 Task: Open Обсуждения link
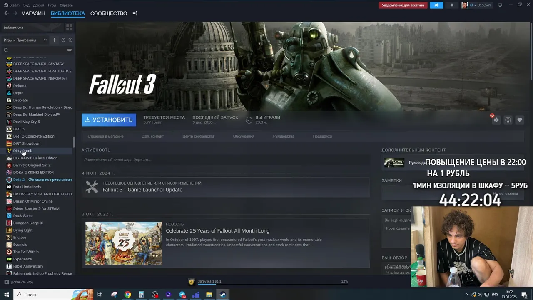tap(244, 136)
